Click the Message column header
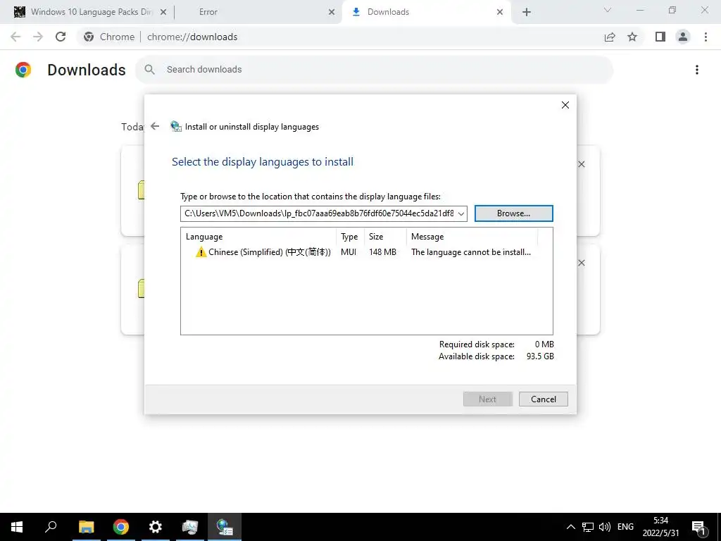The width and height of the screenshot is (721, 541). click(x=472, y=237)
